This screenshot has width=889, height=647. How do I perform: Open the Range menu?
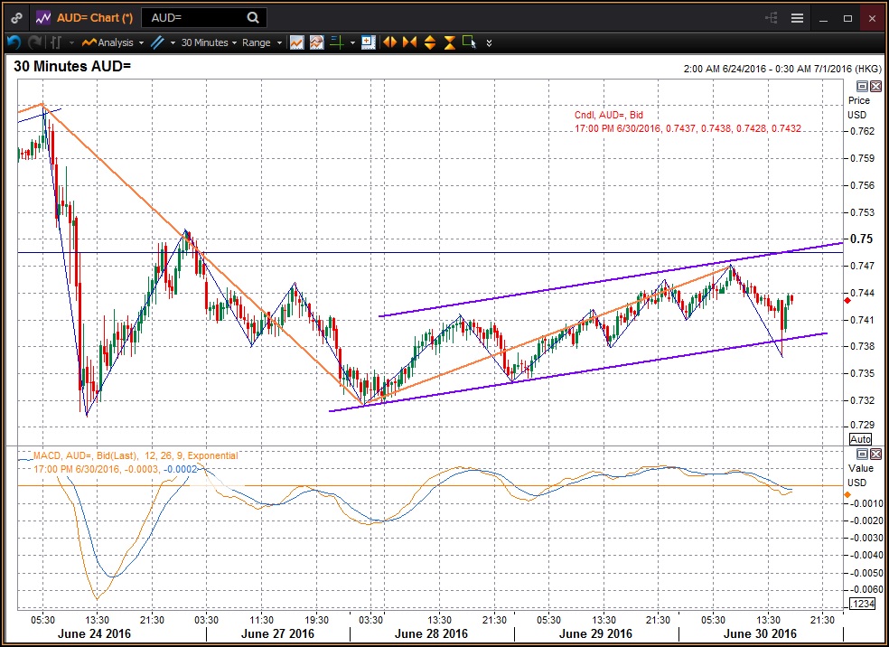261,42
